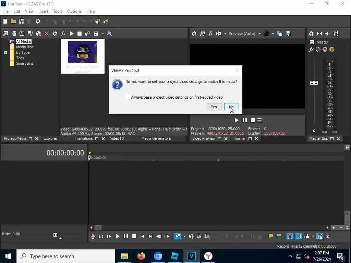The image size is (351, 263).
Task: Open Master Bus audio properties gear
Action: click(x=311, y=34)
